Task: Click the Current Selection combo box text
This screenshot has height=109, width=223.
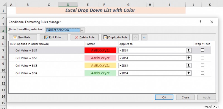Action: click(x=63, y=30)
